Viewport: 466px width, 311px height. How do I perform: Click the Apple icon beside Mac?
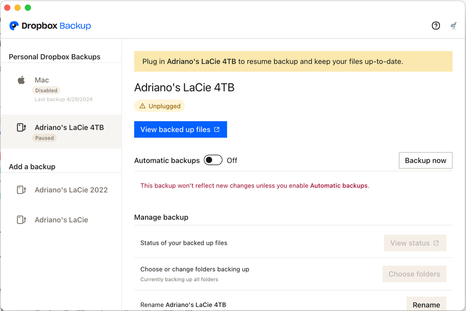click(x=22, y=80)
